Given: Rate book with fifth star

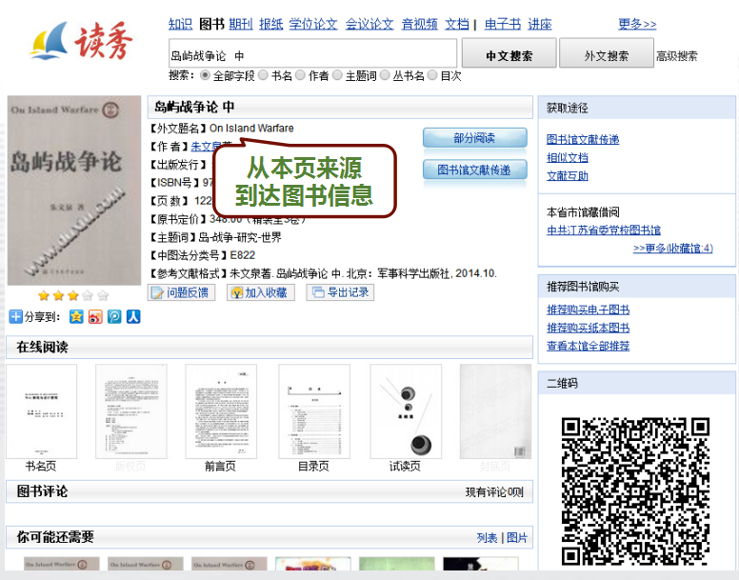Looking at the screenshot, I should click(103, 295).
